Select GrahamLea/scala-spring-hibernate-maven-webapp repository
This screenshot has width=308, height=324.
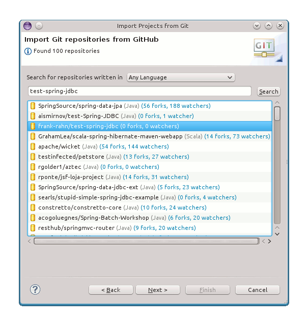[120, 136]
